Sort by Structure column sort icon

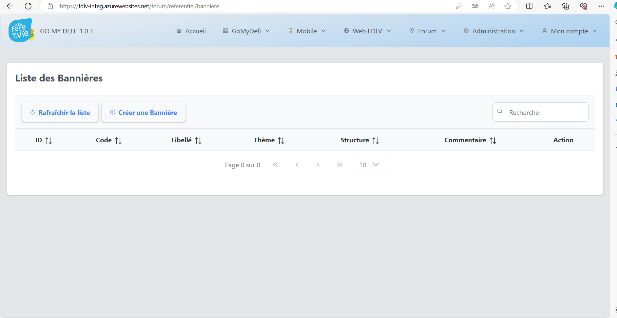coord(376,141)
